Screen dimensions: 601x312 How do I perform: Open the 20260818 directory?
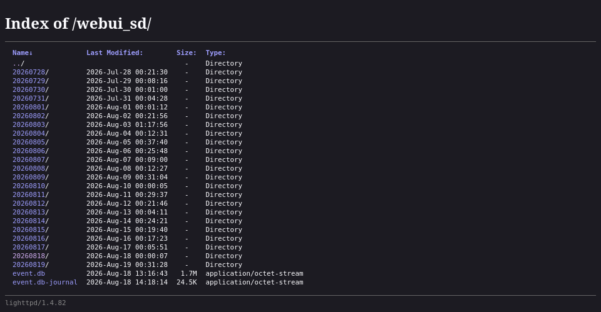(x=29, y=256)
